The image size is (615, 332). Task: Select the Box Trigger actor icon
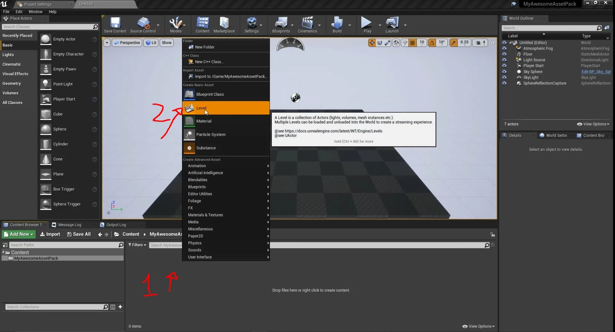(46, 189)
